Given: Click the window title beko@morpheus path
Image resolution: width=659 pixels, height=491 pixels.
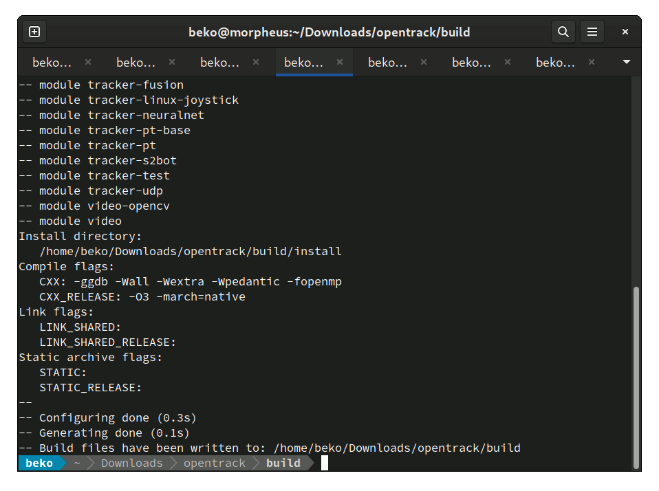Looking at the screenshot, I should (x=329, y=32).
